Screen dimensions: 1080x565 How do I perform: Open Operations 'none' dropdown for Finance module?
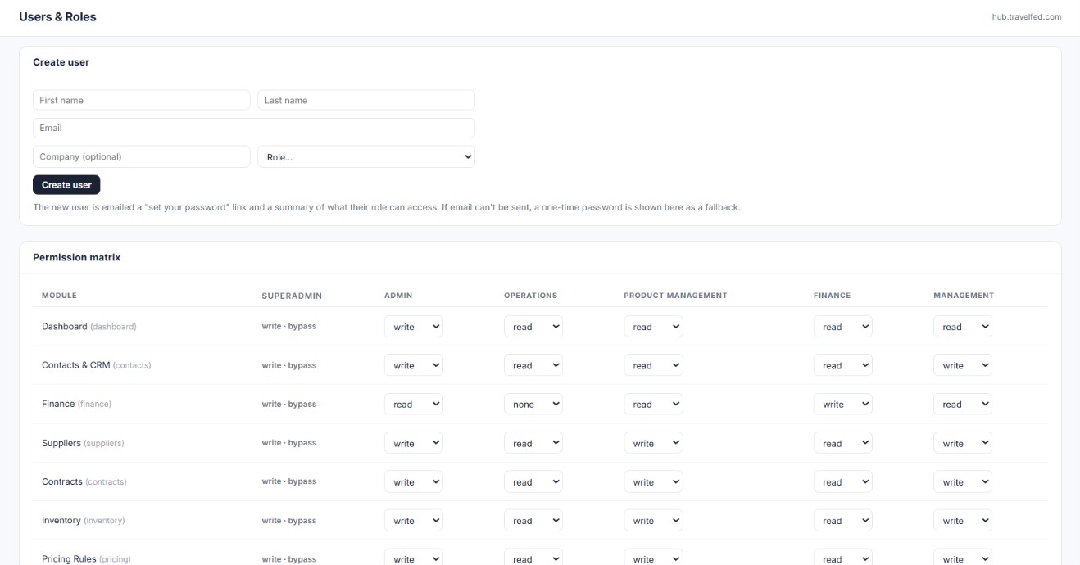pyautogui.click(x=533, y=404)
